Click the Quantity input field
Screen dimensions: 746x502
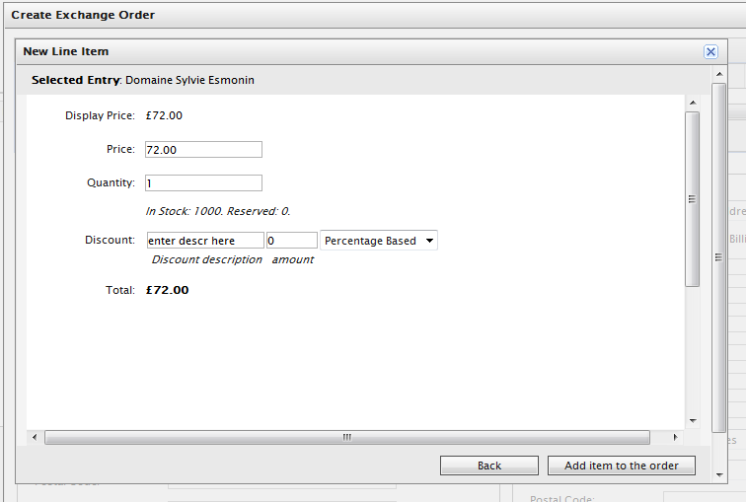pyautogui.click(x=203, y=183)
